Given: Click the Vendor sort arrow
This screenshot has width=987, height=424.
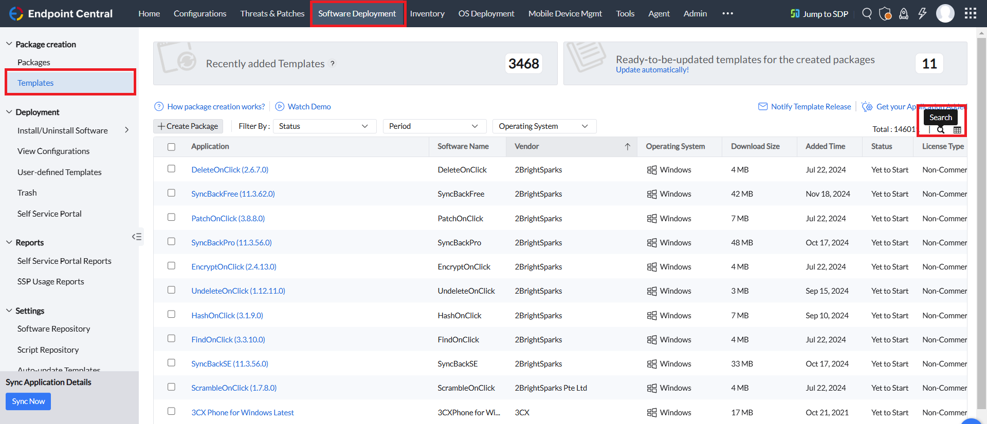Looking at the screenshot, I should 628,147.
